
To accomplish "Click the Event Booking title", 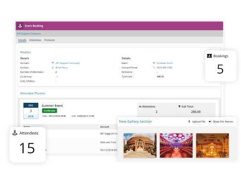I will 34,26.
